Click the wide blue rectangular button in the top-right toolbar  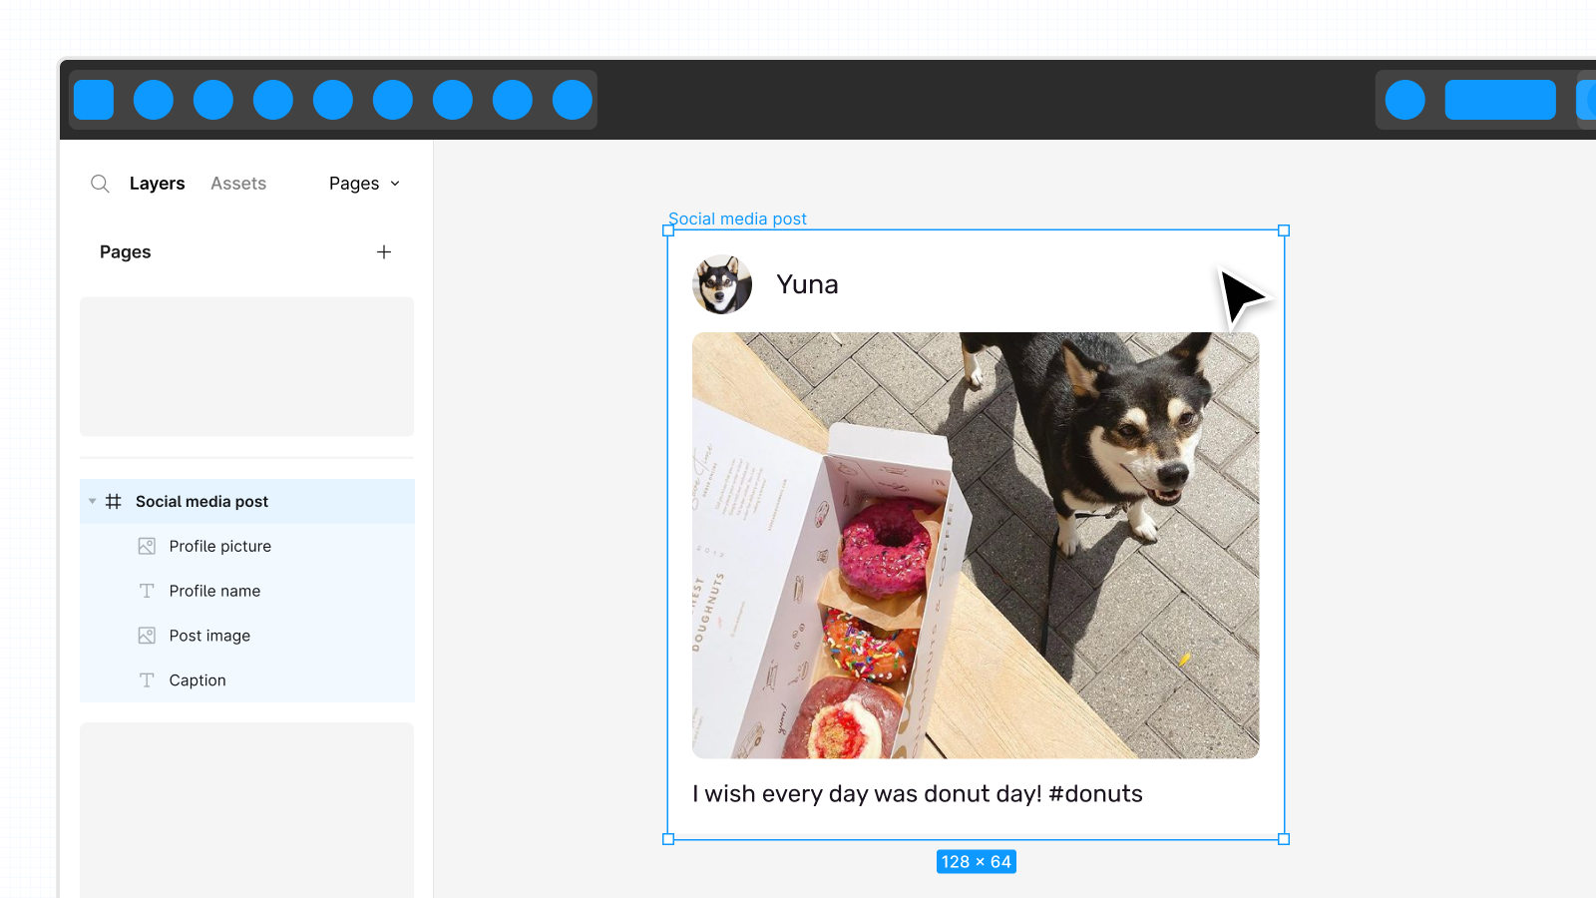point(1500,100)
